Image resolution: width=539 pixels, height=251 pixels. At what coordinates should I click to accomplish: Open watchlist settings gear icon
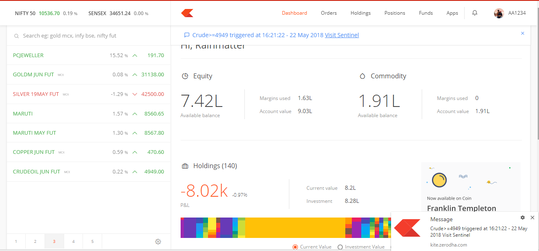point(158,242)
